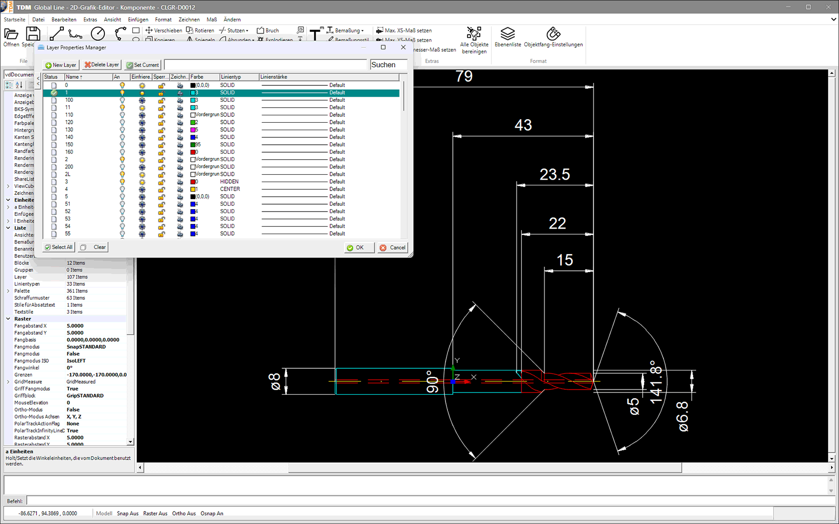Expand the GridMeasure property
Screen dimensions: 839x524
tap(8, 382)
